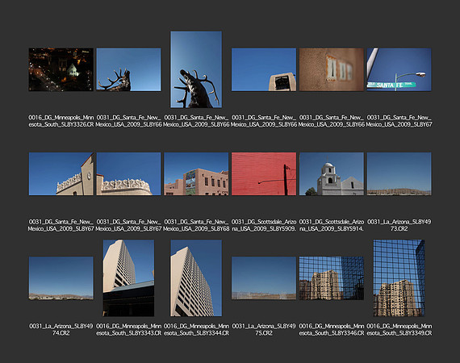Open the adobe building corner against blue sky
This screenshot has height=363, width=460.
(x=264, y=69)
